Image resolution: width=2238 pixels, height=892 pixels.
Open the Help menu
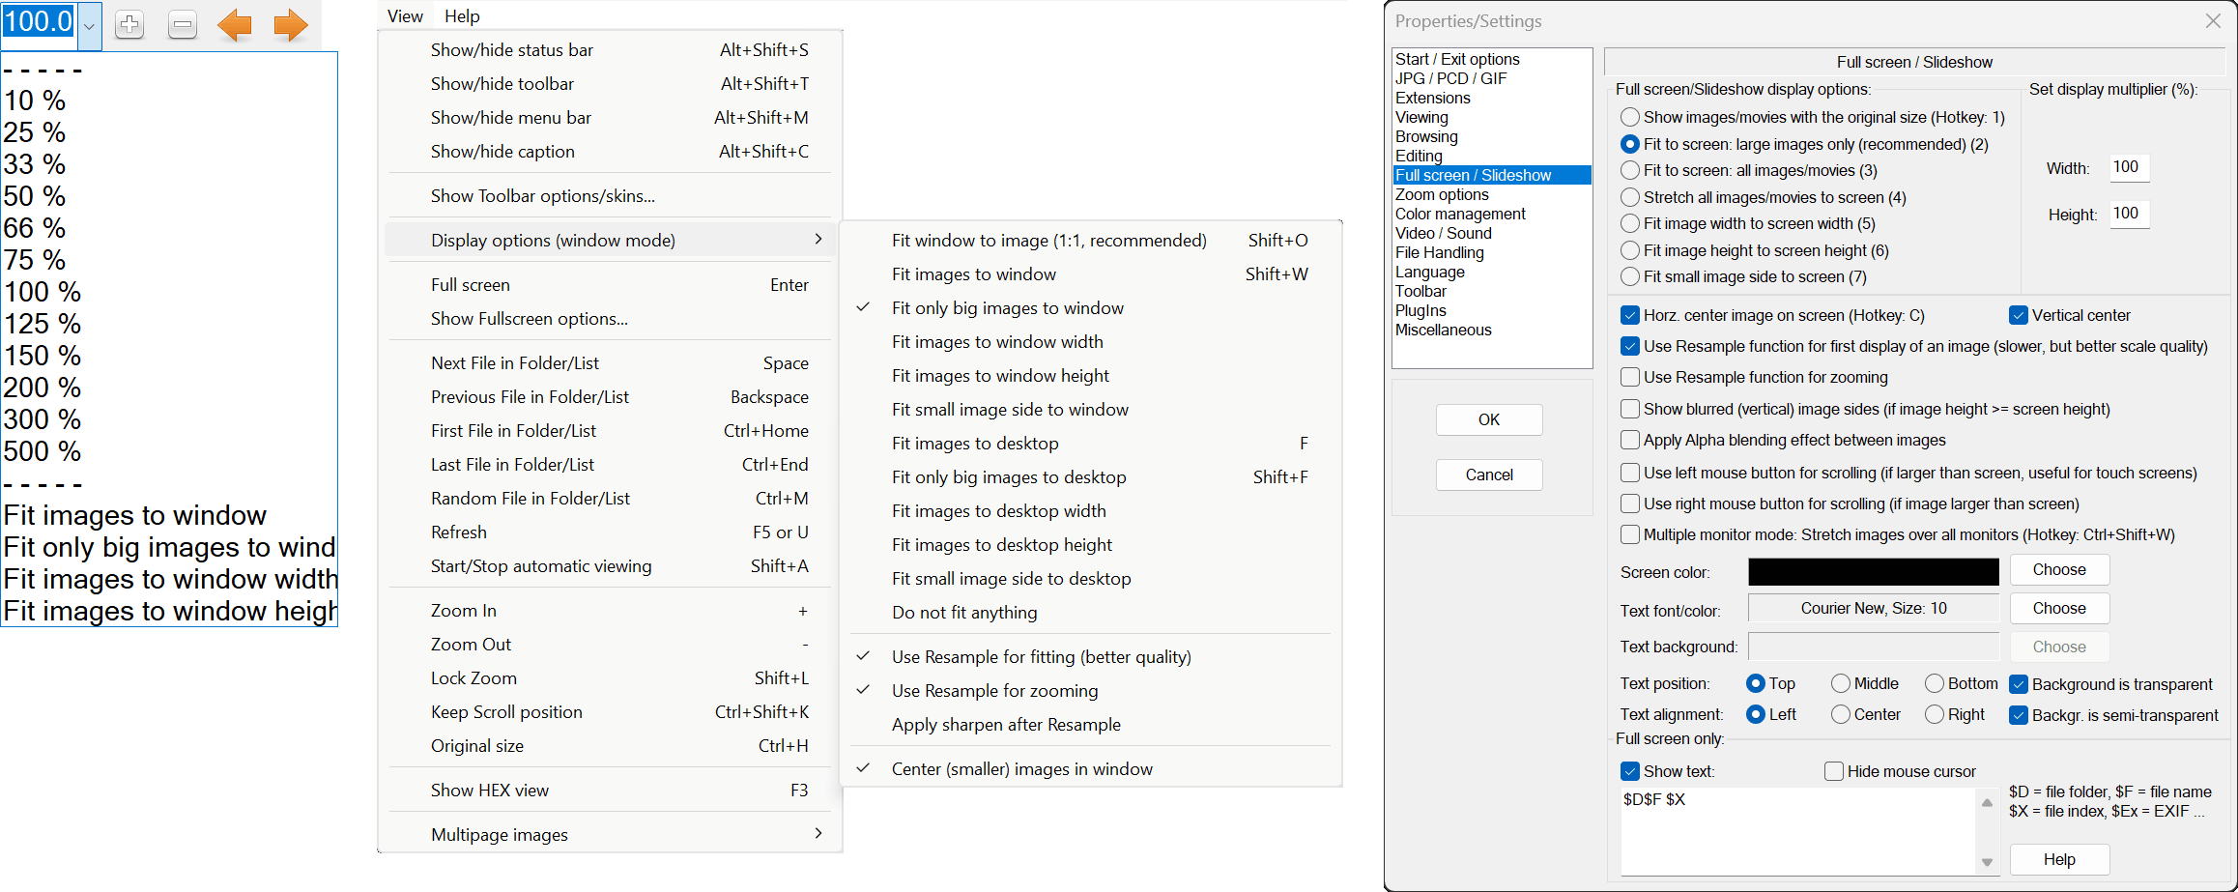point(462,16)
